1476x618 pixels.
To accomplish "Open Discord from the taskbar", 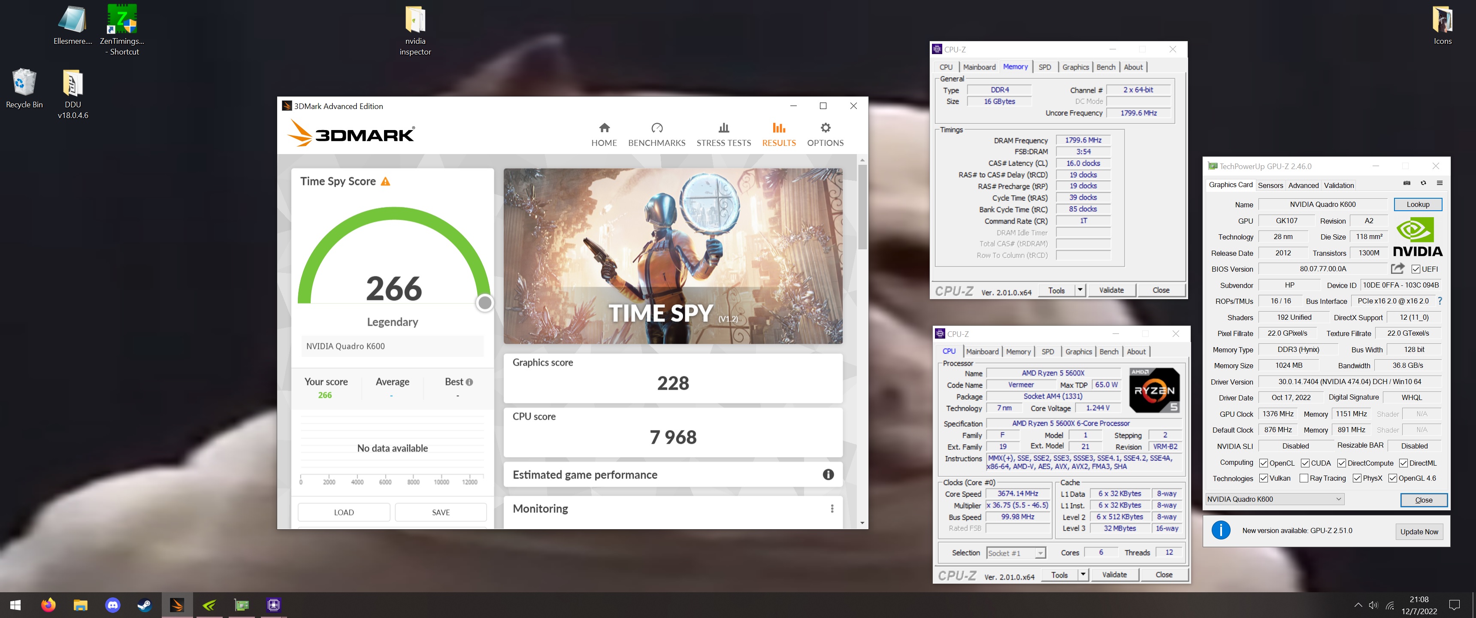I will 113,605.
